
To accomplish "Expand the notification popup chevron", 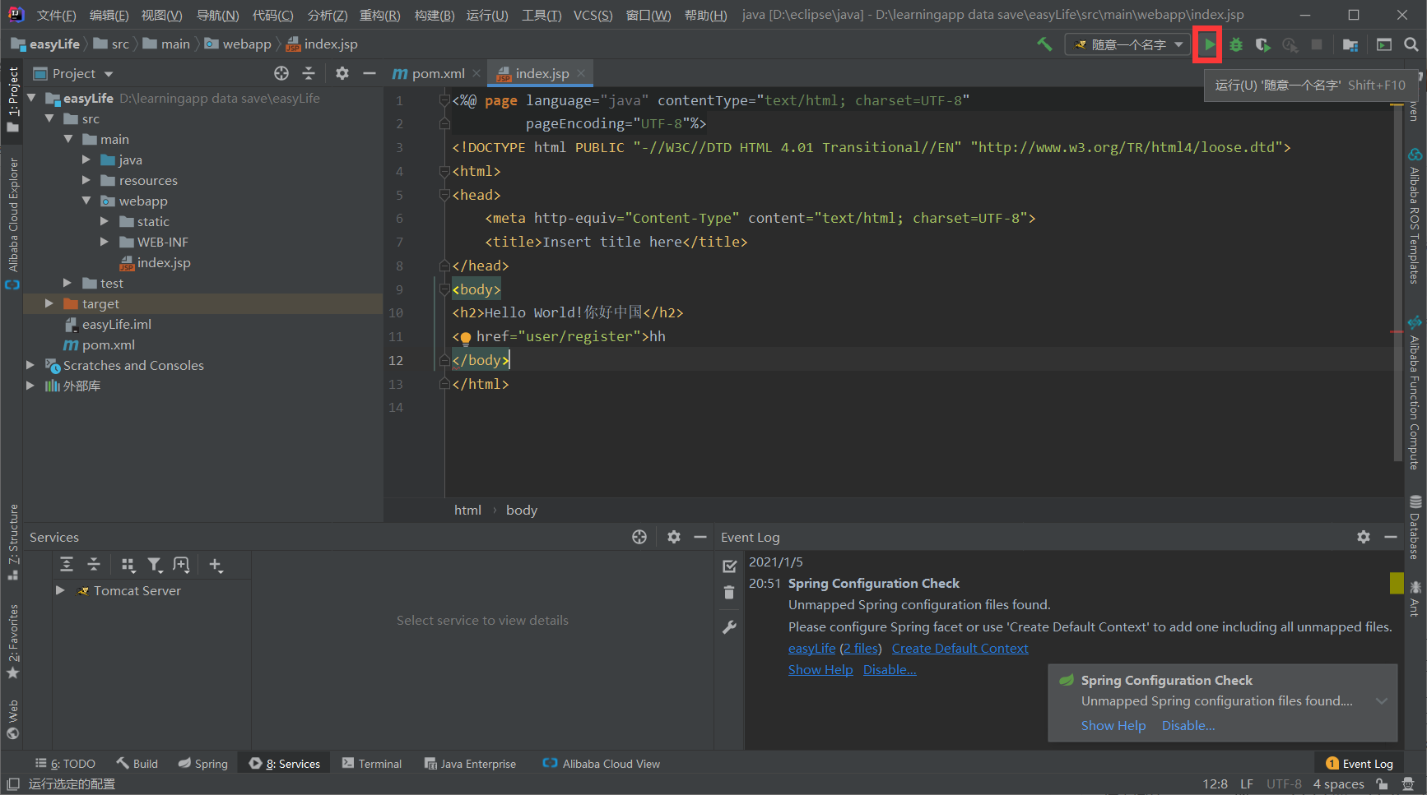I will pos(1382,701).
